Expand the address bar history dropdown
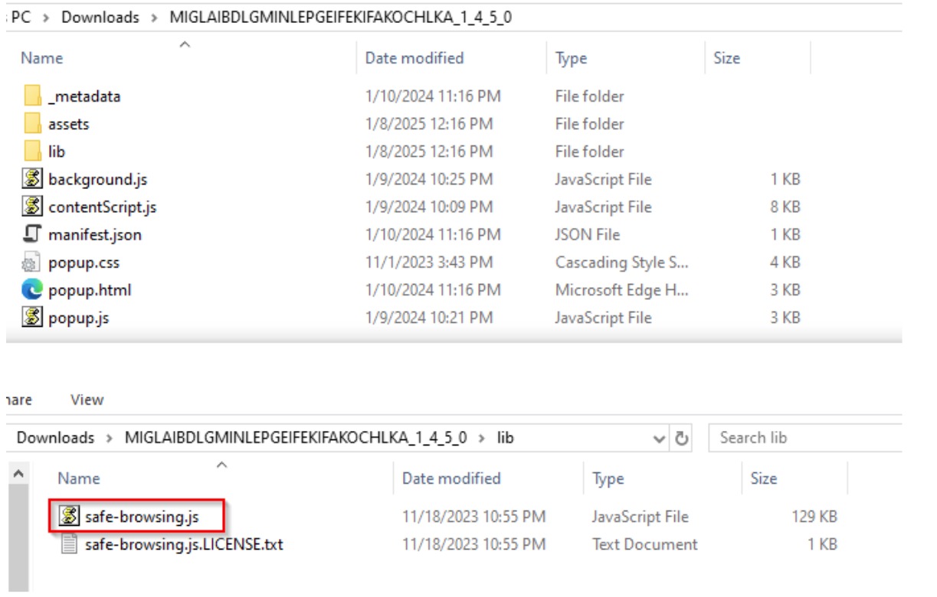Image resolution: width=937 pixels, height=597 pixels. click(659, 439)
